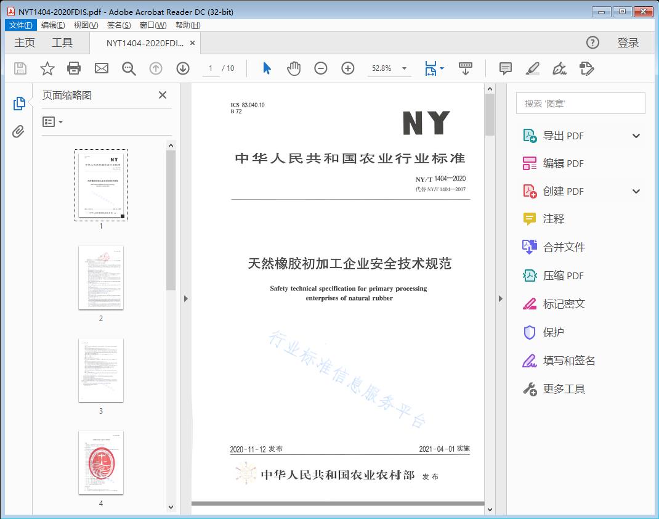Click the print icon in toolbar

tap(74, 68)
